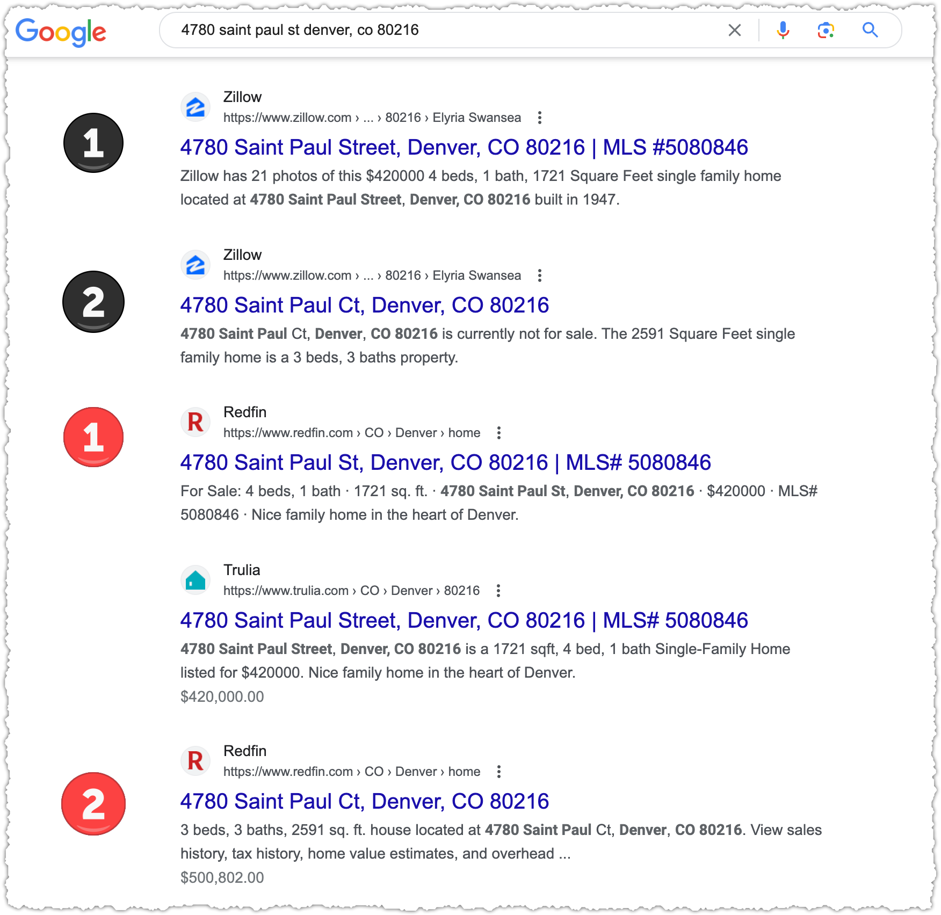
Task: Click the snippet starting "3 beds, 3 baths, 2591 sq. ft."
Action: point(501,842)
